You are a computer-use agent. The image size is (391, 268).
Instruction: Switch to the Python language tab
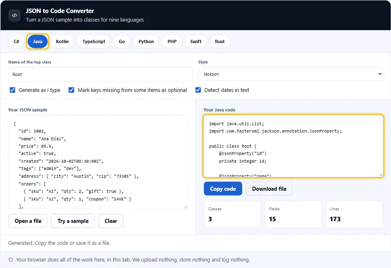(x=146, y=41)
